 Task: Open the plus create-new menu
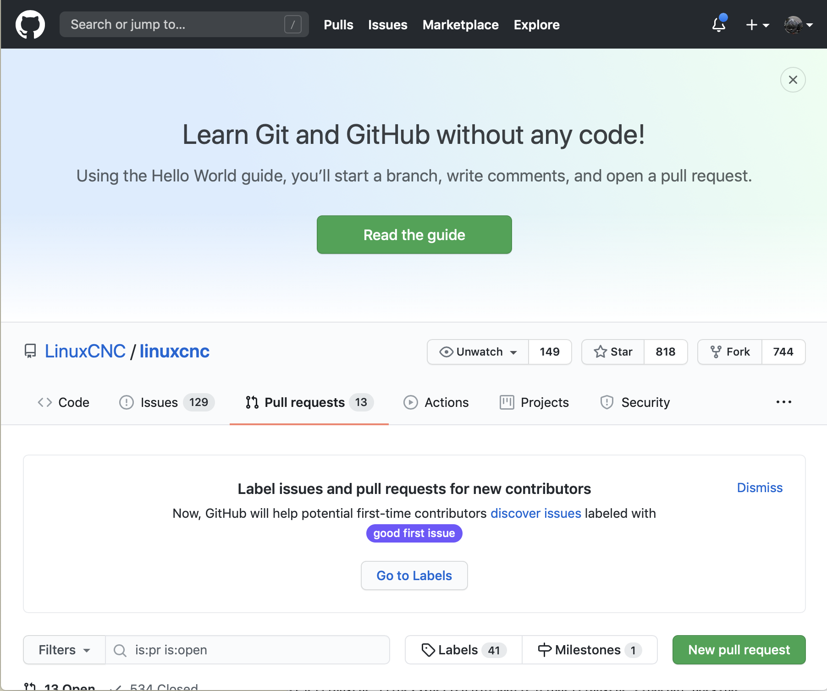click(x=757, y=25)
